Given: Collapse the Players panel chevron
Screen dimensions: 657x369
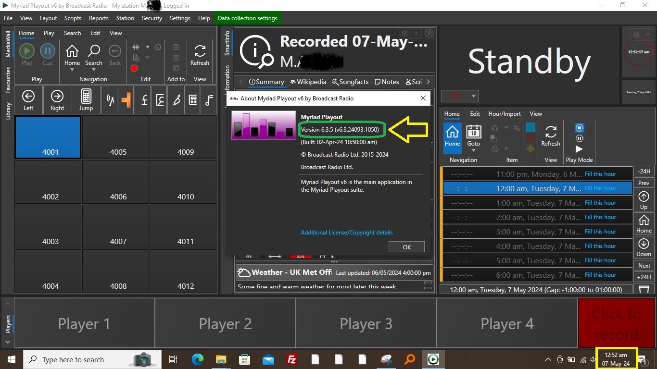Looking at the screenshot, I should [x=8, y=342].
